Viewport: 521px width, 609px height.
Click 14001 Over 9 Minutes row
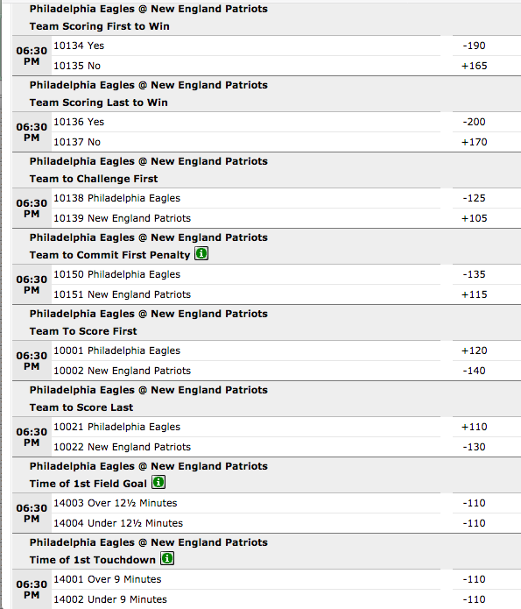coord(246,579)
